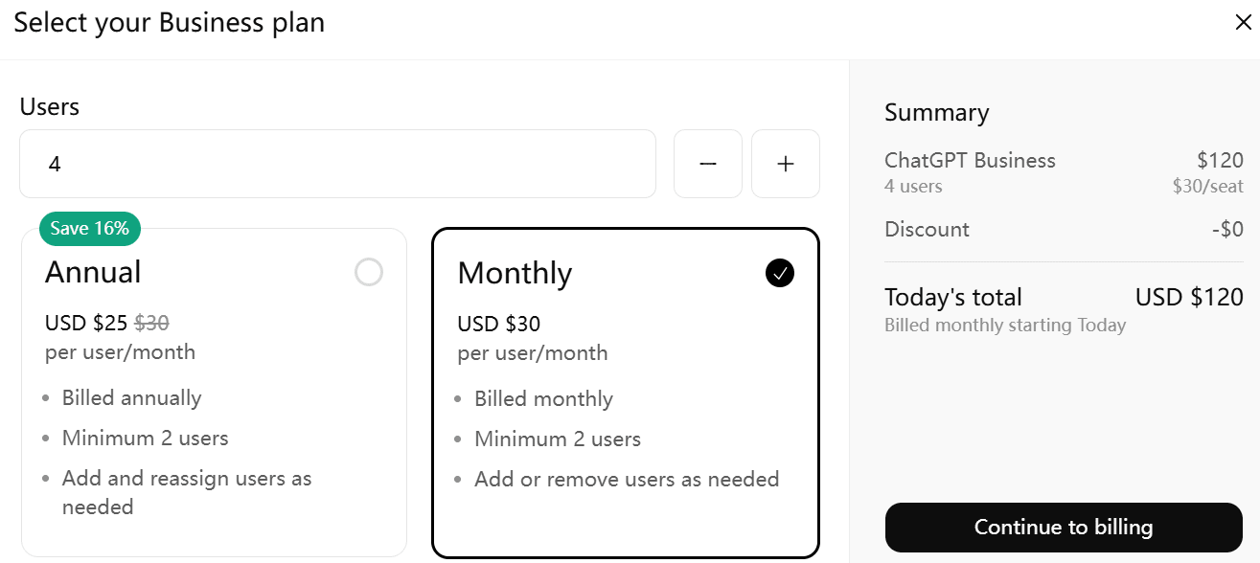
Task: Click the USD $30 monthly price
Action: [499, 324]
